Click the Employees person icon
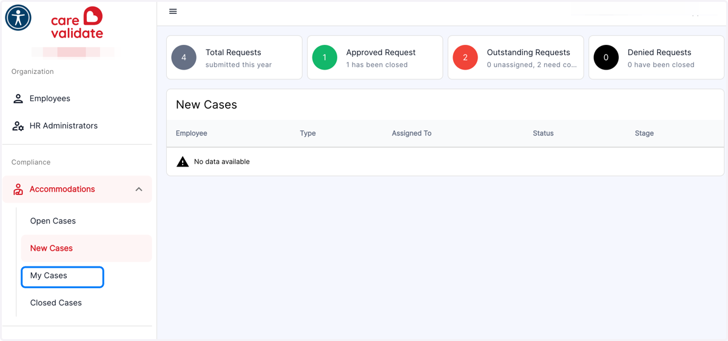The width and height of the screenshot is (728, 341). [x=18, y=98]
